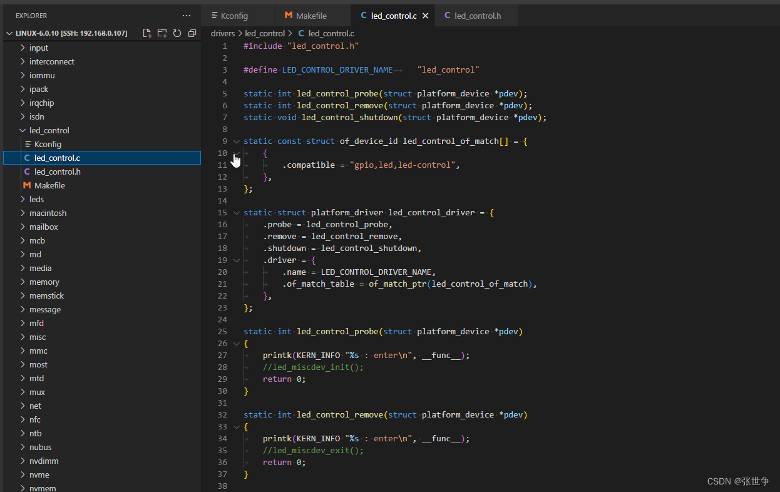780x492 pixels.
Task: Click the drivers breadcrumb segment
Action: click(x=223, y=33)
